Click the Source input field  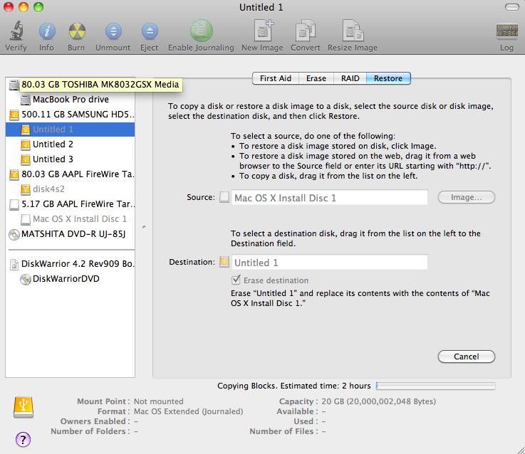[330, 197]
